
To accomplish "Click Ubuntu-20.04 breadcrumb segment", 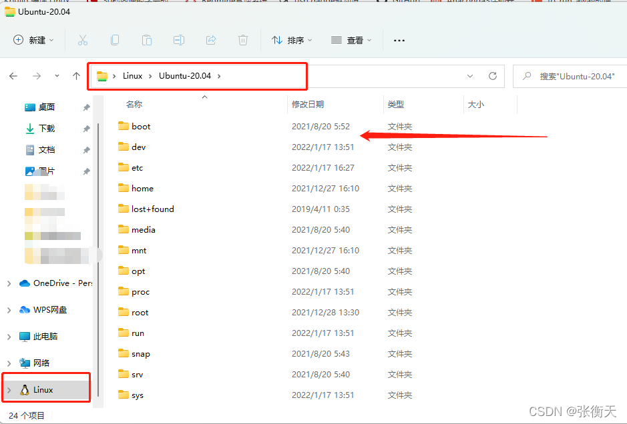I will click(x=185, y=76).
